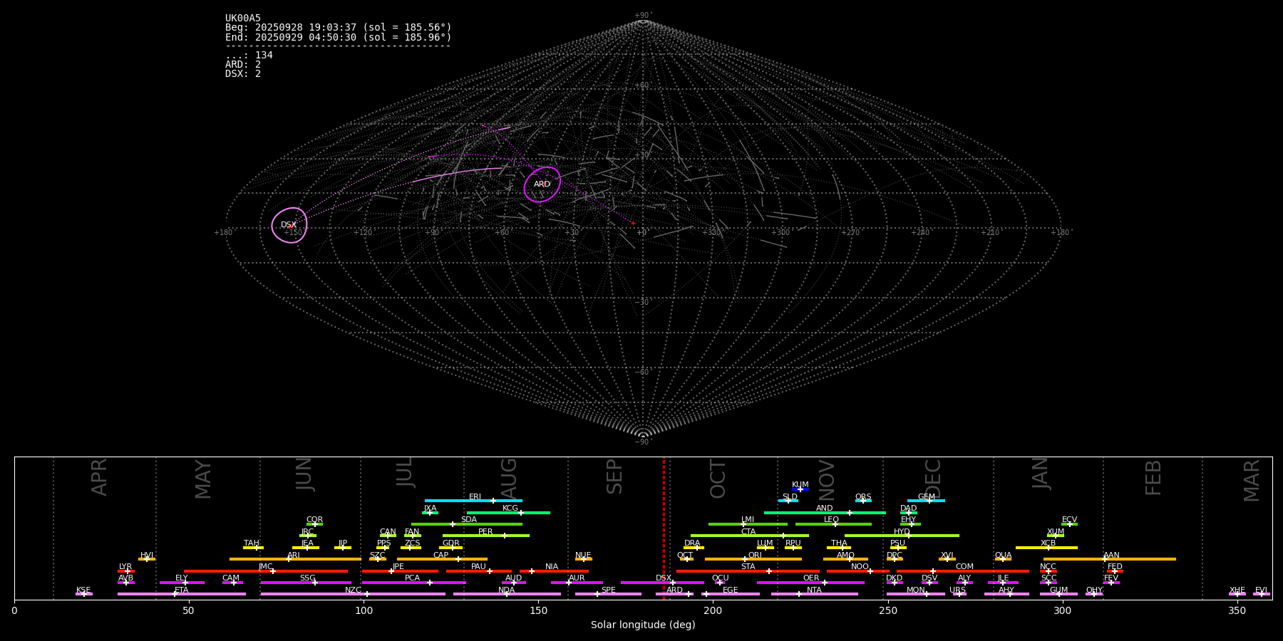This screenshot has width=1283, height=641.
Task: Pick the PER shower label in the timeline
Action: pos(485,532)
